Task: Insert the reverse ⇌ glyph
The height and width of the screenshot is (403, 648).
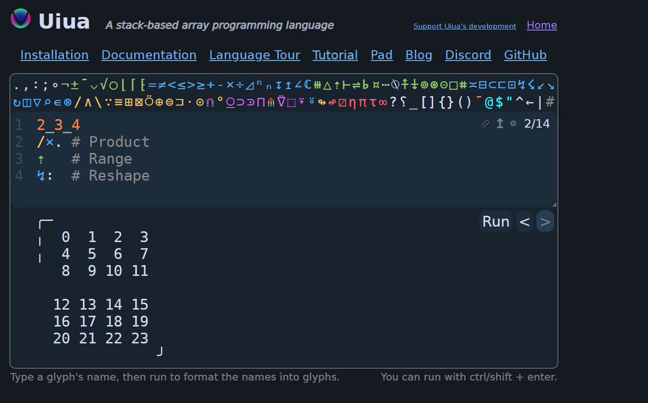Action: pyautogui.click(x=356, y=85)
